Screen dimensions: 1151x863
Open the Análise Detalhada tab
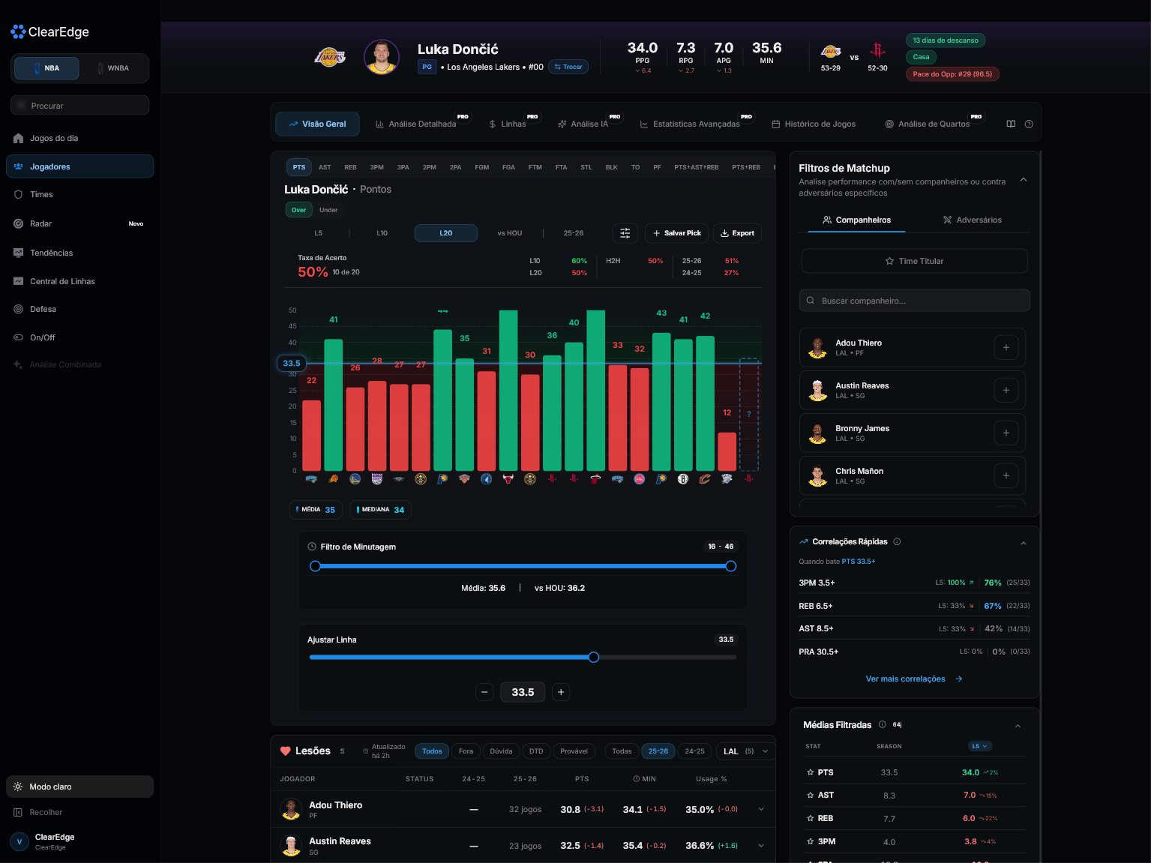(416, 124)
